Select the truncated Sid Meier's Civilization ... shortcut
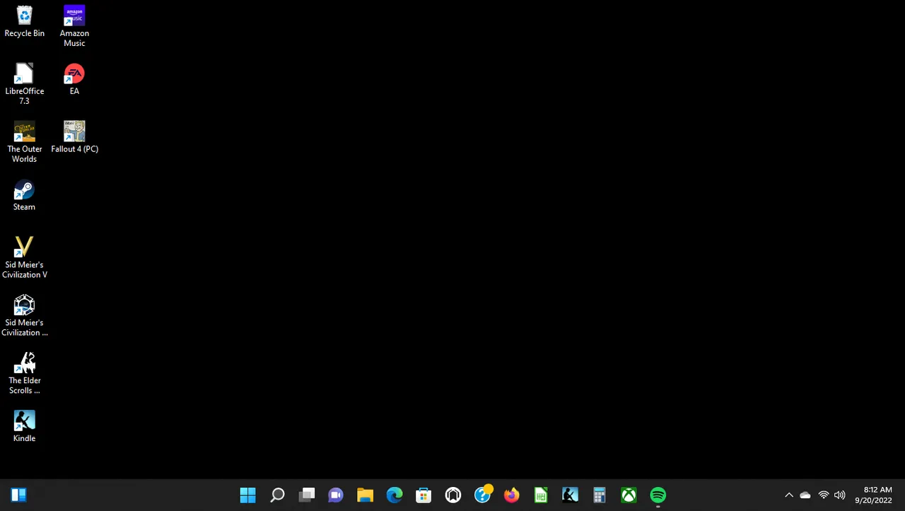 click(24, 316)
